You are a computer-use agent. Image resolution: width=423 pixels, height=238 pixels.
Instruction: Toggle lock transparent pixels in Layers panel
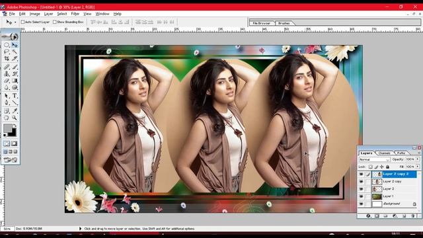370,167
